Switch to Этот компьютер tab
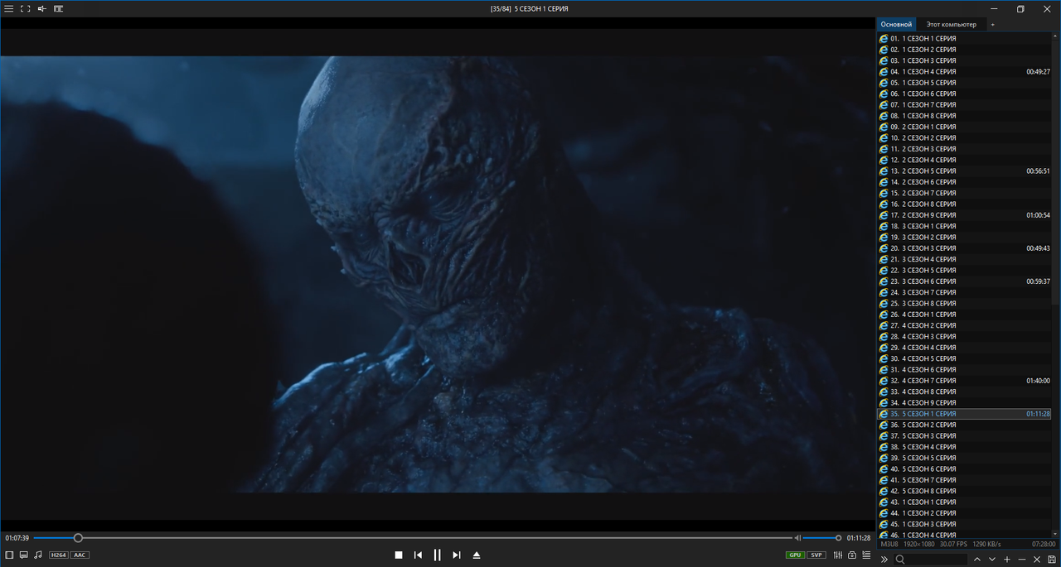 pyautogui.click(x=951, y=25)
